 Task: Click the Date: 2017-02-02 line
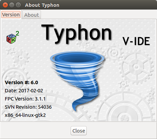[x=24, y=91]
